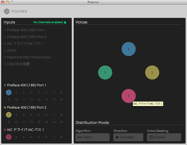Screen dimensions: 187x145
Task: Enable the IAC ドライバ IAC バス 1 input
Action: [24, 44]
